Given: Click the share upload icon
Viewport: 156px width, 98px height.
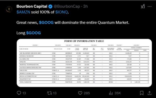Looking at the screenshot, I should [x=149, y=93].
